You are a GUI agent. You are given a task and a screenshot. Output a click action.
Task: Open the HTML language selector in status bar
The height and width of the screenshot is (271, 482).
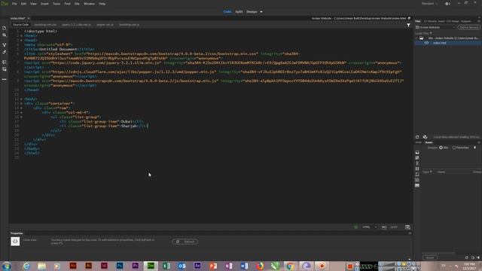click(x=369, y=227)
